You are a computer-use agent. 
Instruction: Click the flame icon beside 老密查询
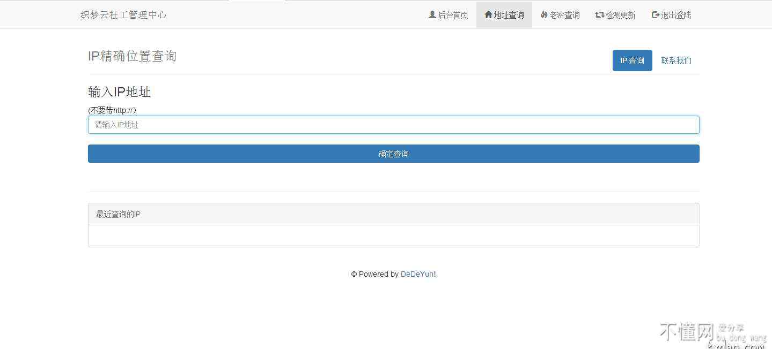click(x=544, y=15)
